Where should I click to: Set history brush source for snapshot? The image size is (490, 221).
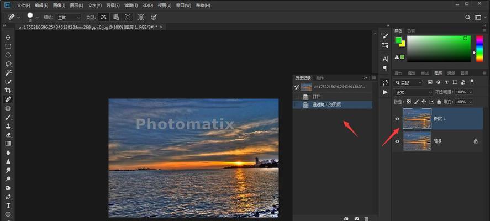click(297, 87)
